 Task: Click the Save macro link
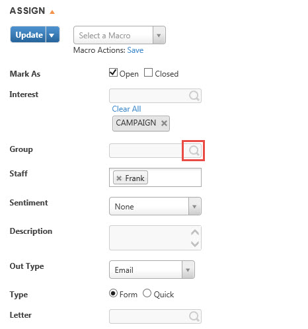pos(135,50)
